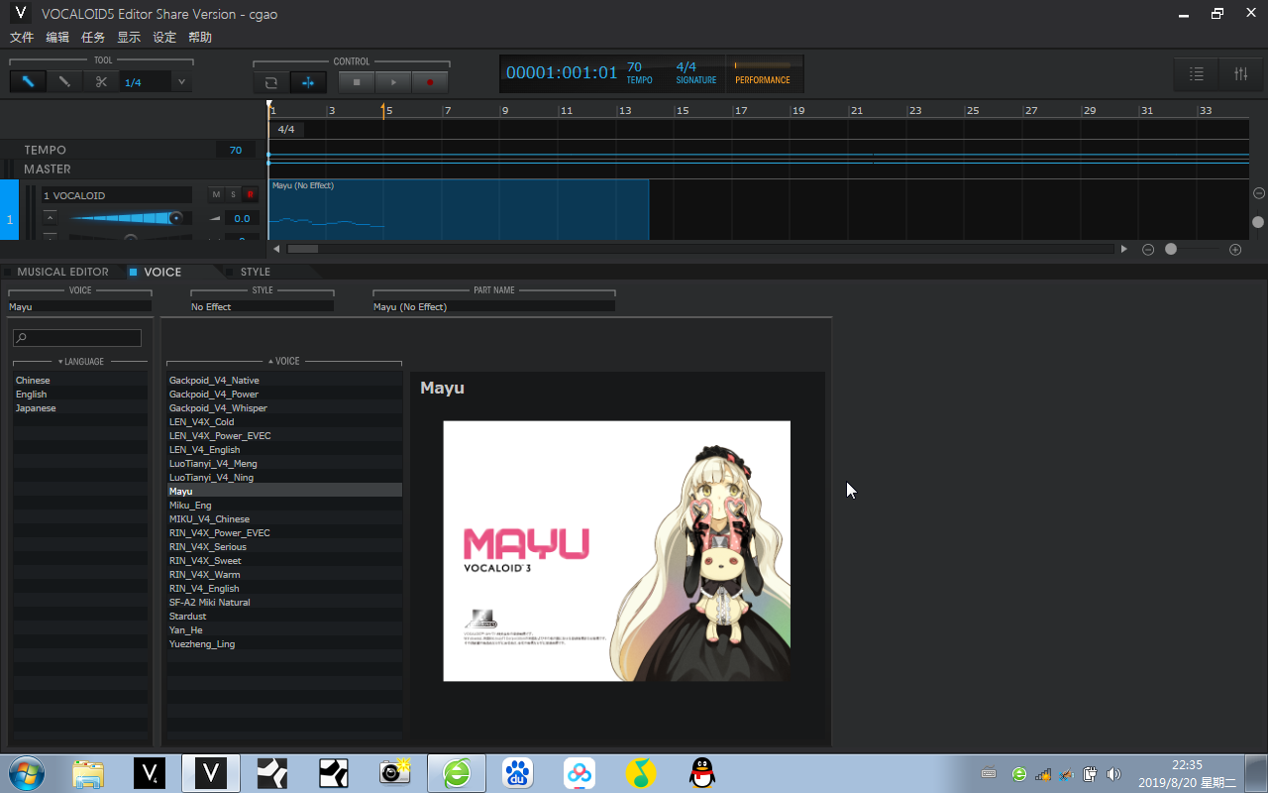The image size is (1268, 793).
Task: Mute track 1 VOCALOID
Action: coord(216,194)
